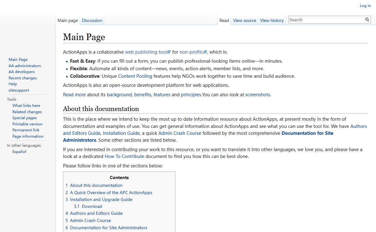Click the In other languages heading
The image size is (376, 232).
[24, 145]
